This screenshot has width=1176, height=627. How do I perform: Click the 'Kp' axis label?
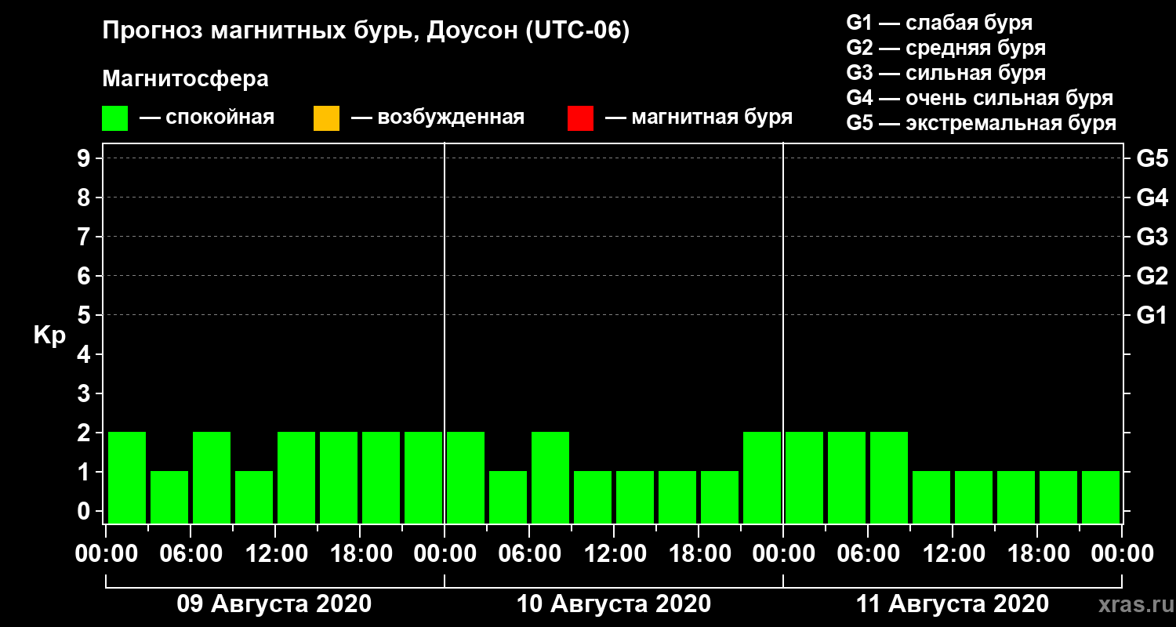tap(49, 335)
